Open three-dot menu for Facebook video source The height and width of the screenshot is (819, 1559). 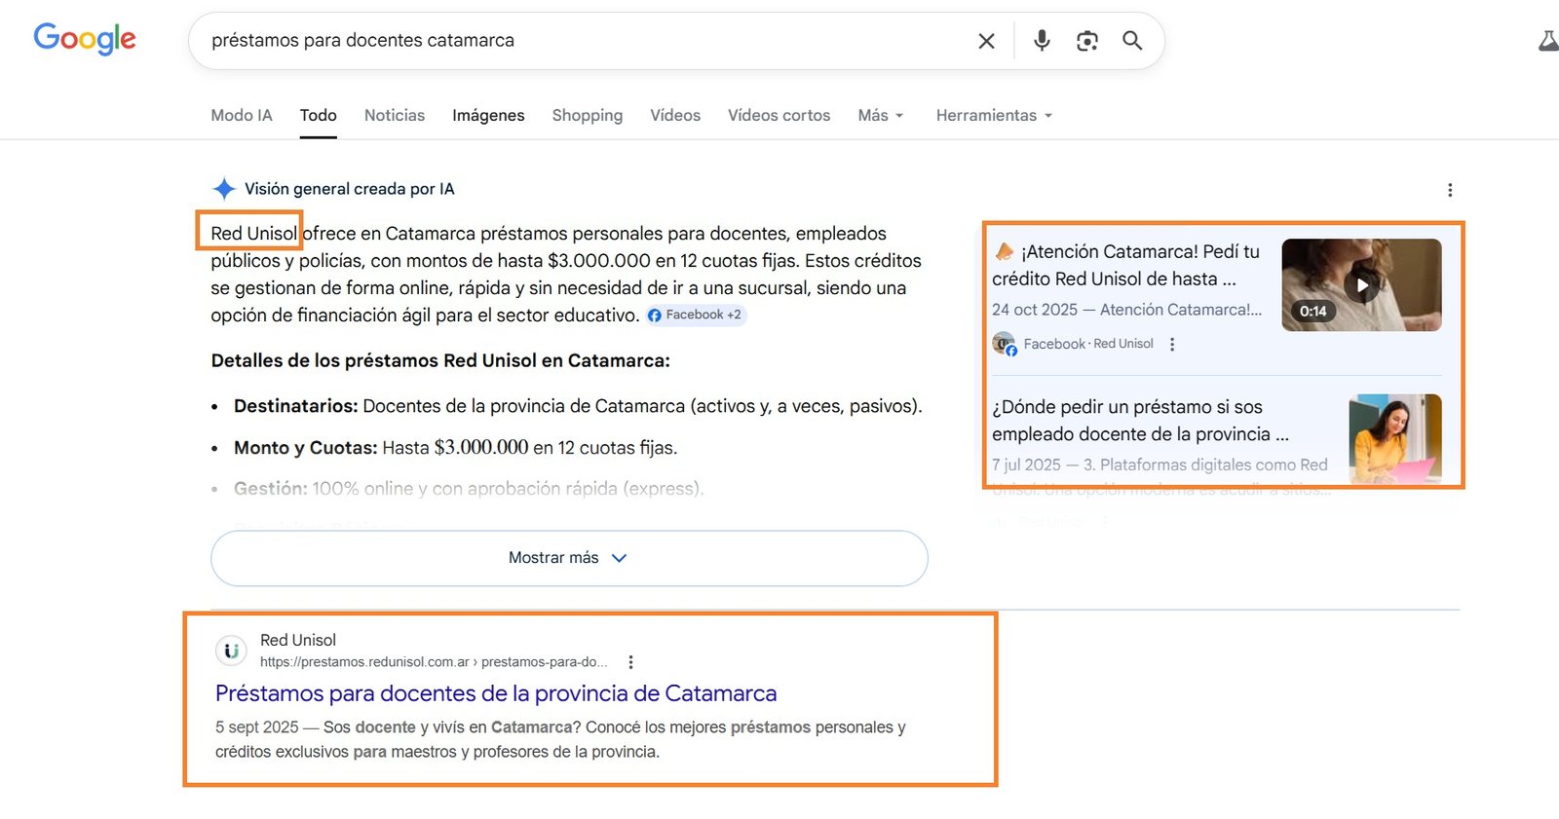click(x=1172, y=344)
